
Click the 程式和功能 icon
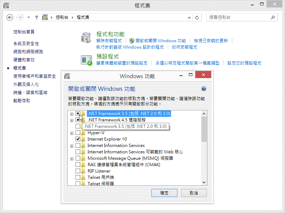pos(86,38)
